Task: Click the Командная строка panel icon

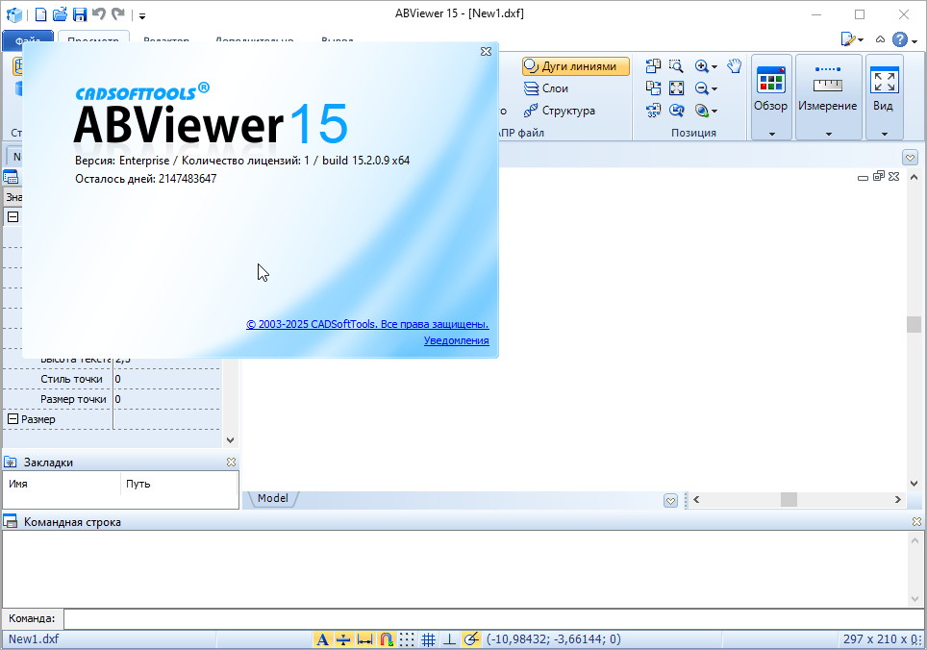Action: tap(10, 521)
